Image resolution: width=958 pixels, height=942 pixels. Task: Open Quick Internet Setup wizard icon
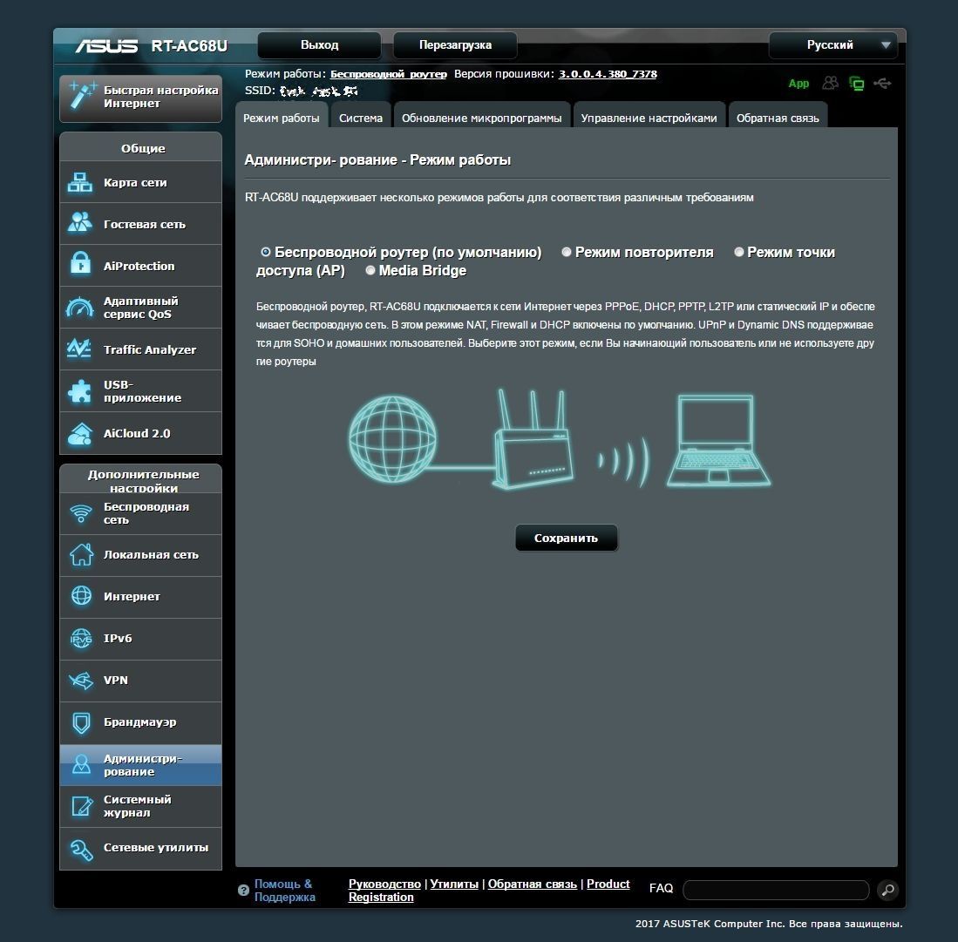pyautogui.click(x=82, y=96)
